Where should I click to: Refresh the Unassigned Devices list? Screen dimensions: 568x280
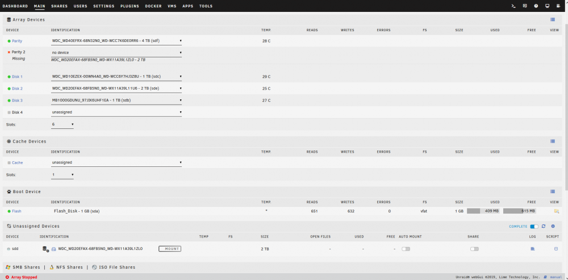(544, 227)
